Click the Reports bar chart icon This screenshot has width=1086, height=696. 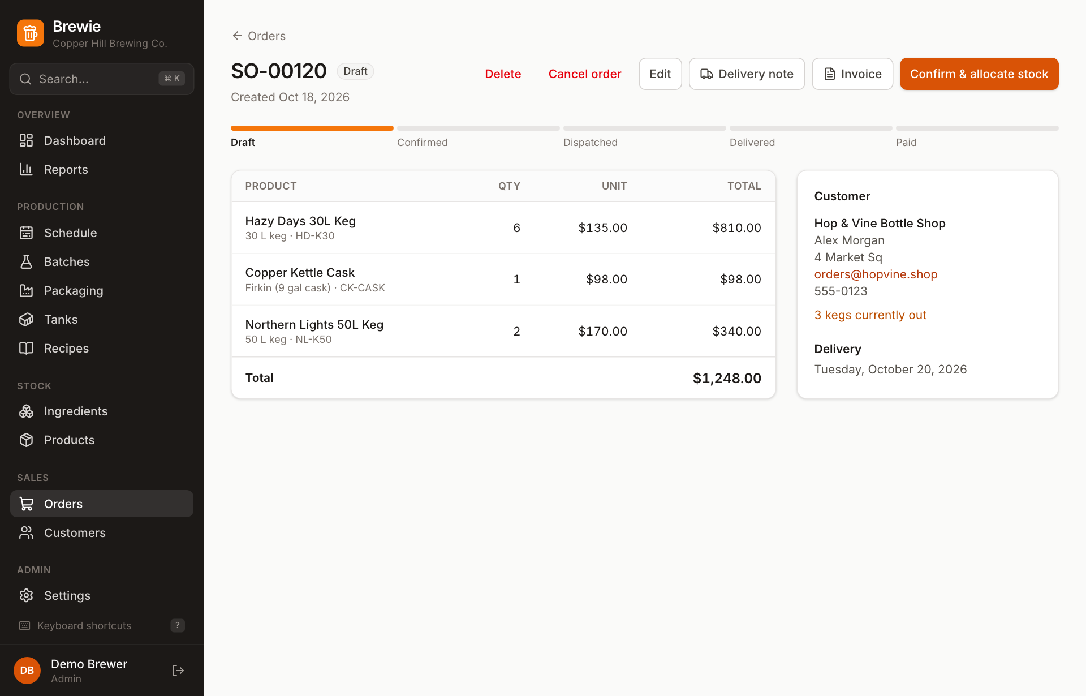click(x=27, y=169)
